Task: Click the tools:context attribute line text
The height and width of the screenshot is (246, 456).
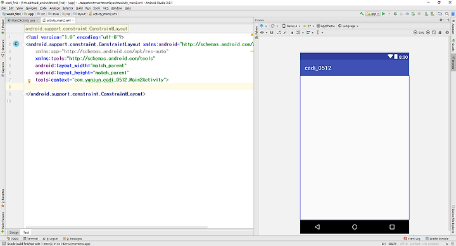Action: click(x=102, y=80)
